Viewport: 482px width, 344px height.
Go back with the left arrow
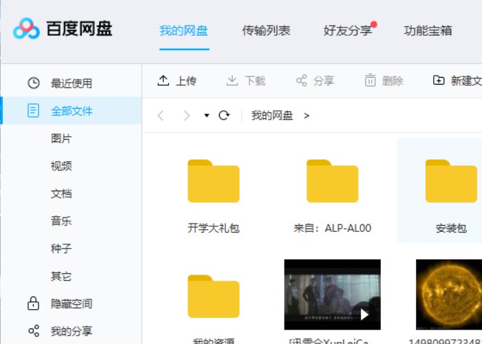160,116
